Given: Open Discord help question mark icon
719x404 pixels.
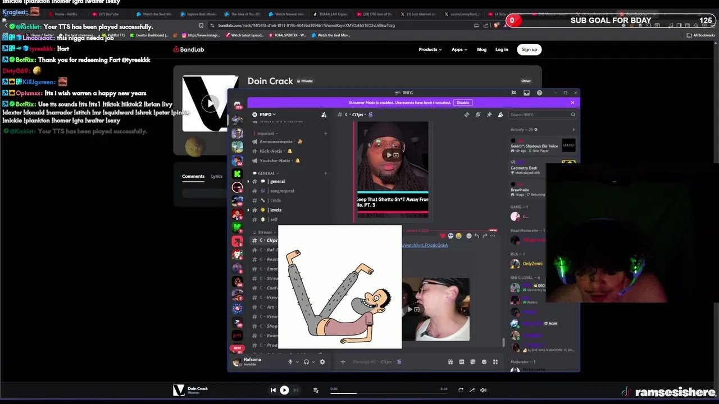Looking at the screenshot, I should click(x=539, y=93).
